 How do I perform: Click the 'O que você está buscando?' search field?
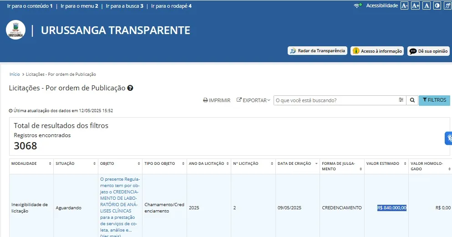click(x=335, y=100)
